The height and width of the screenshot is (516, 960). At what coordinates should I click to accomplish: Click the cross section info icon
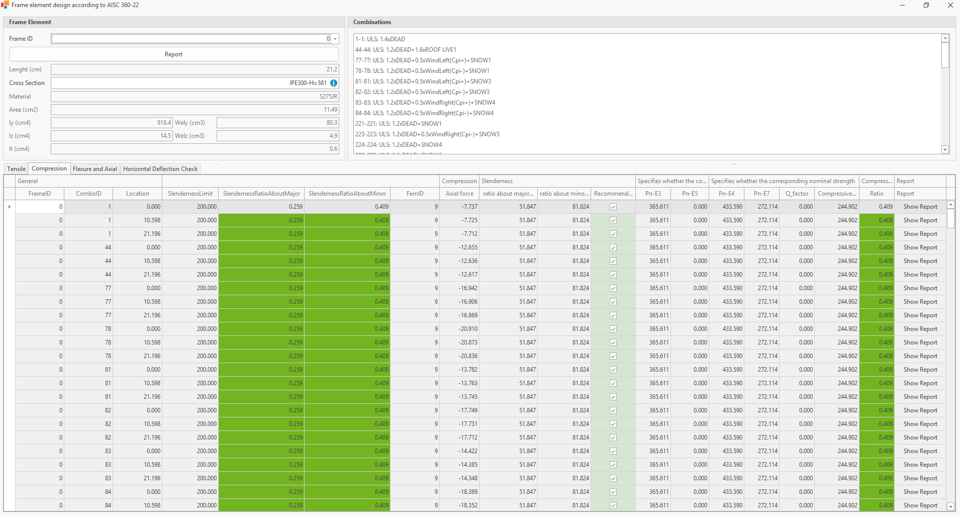point(334,83)
